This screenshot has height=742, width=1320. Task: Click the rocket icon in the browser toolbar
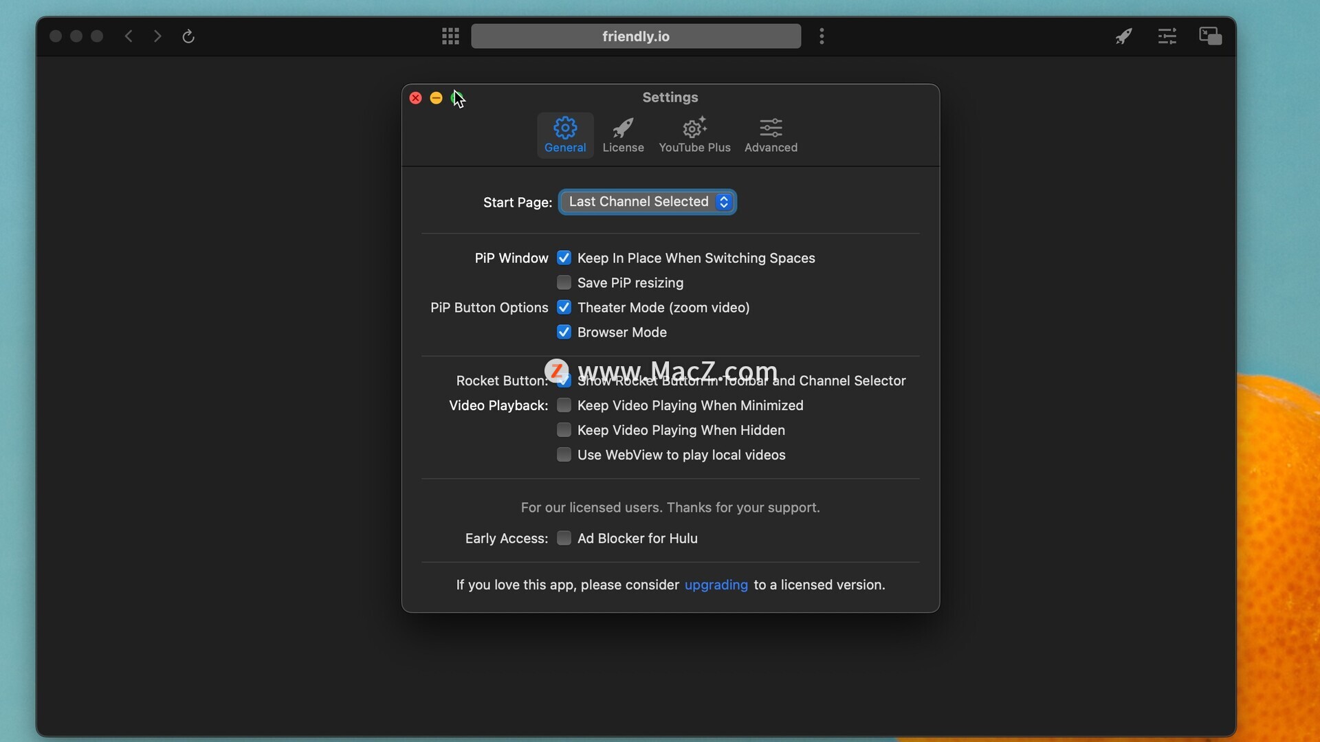[x=1123, y=36]
